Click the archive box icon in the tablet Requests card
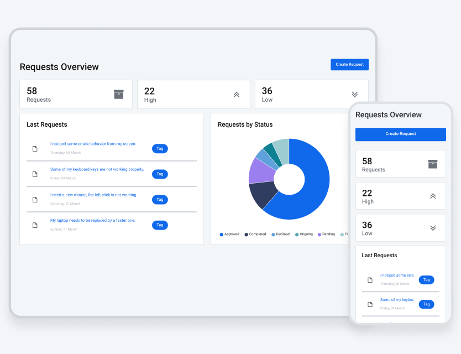The height and width of the screenshot is (354, 461). tap(118, 94)
